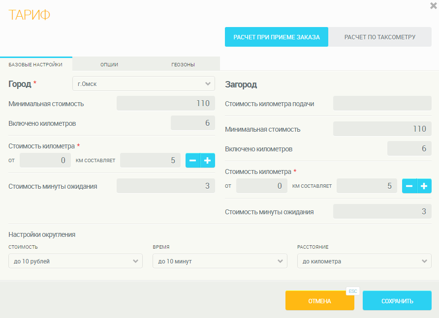Viewport: 439px width, 318px height.
Task: Click the plus icon in city kilometer cost
Action: pyautogui.click(x=208, y=160)
